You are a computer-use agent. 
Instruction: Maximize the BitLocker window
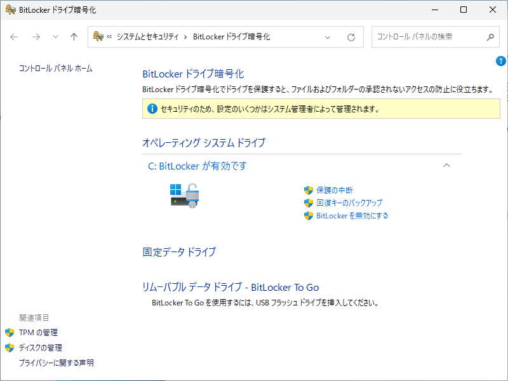[x=464, y=10]
